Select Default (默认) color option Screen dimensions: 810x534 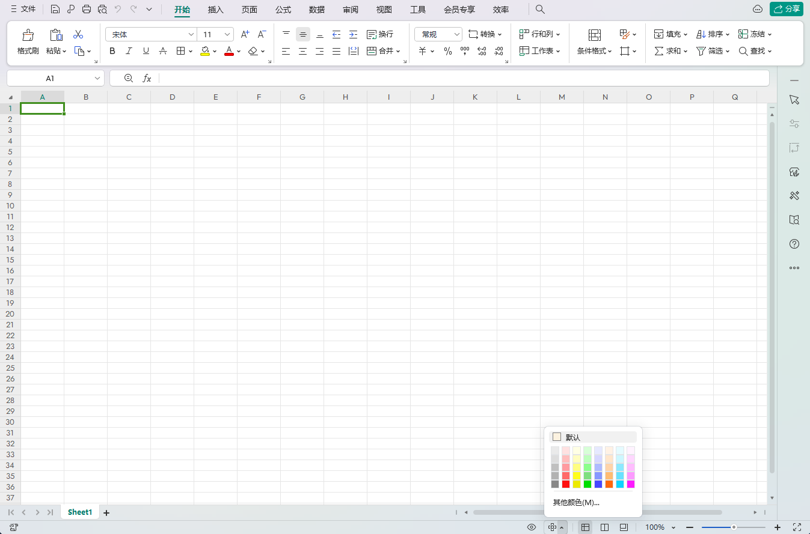coord(593,437)
